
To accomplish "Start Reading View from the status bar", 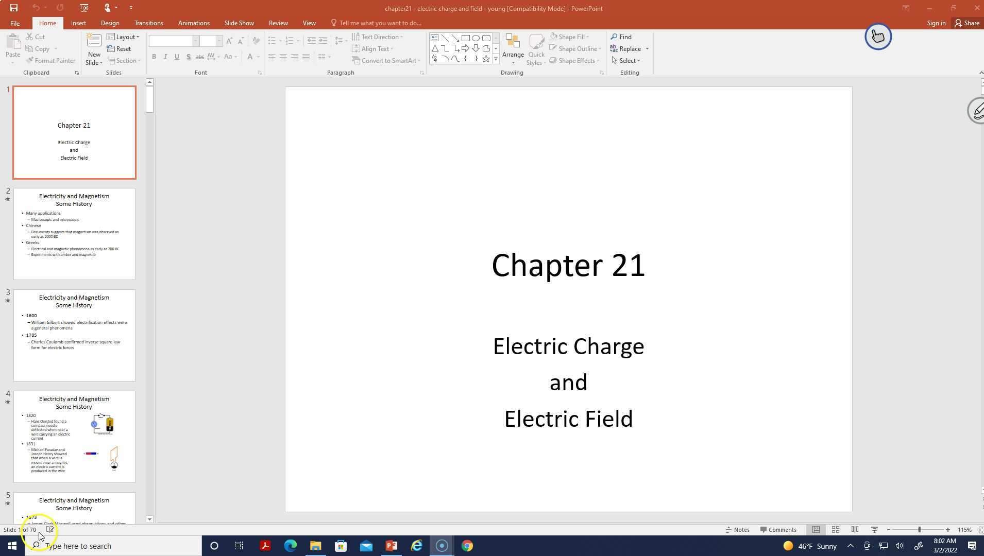I will 855,529.
